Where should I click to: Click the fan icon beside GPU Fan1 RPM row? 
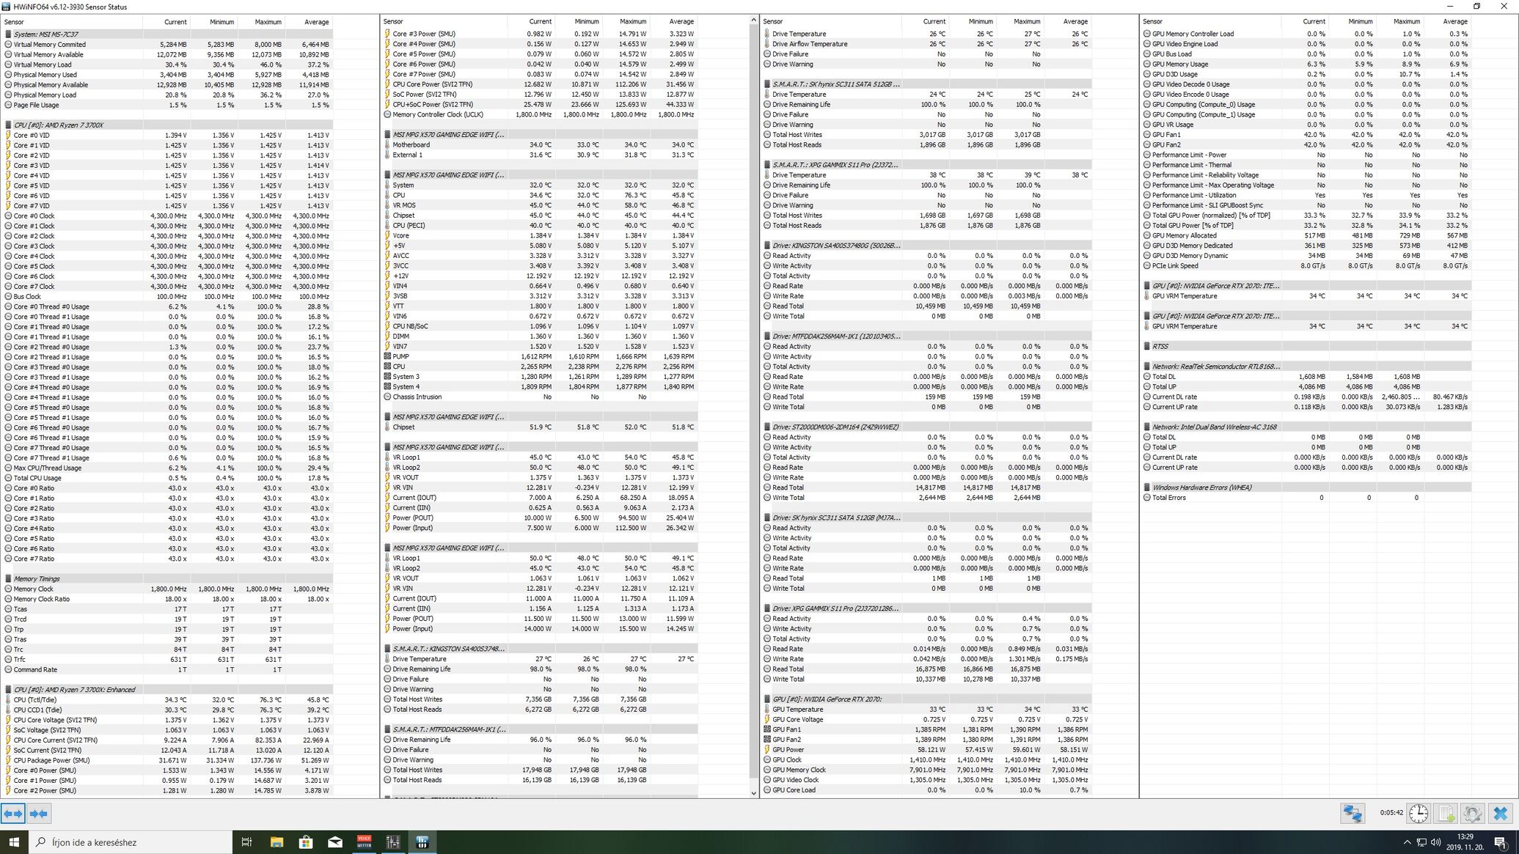(x=767, y=729)
